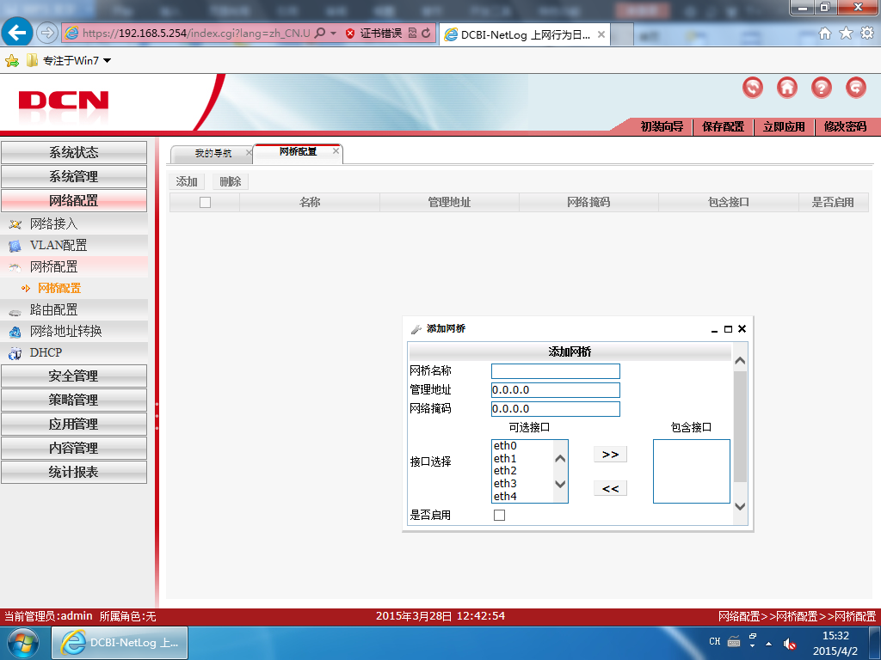Open the address bar dropdown arrow
Viewport: 881px width, 660px height.
[x=333, y=34]
